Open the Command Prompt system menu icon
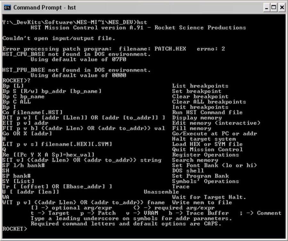288x241 pixels. point(7,8)
